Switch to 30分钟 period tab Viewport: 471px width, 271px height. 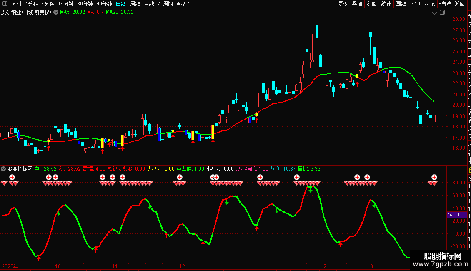85,4
